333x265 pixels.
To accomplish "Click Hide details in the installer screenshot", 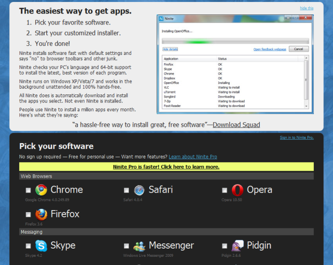I will [x=170, y=49].
